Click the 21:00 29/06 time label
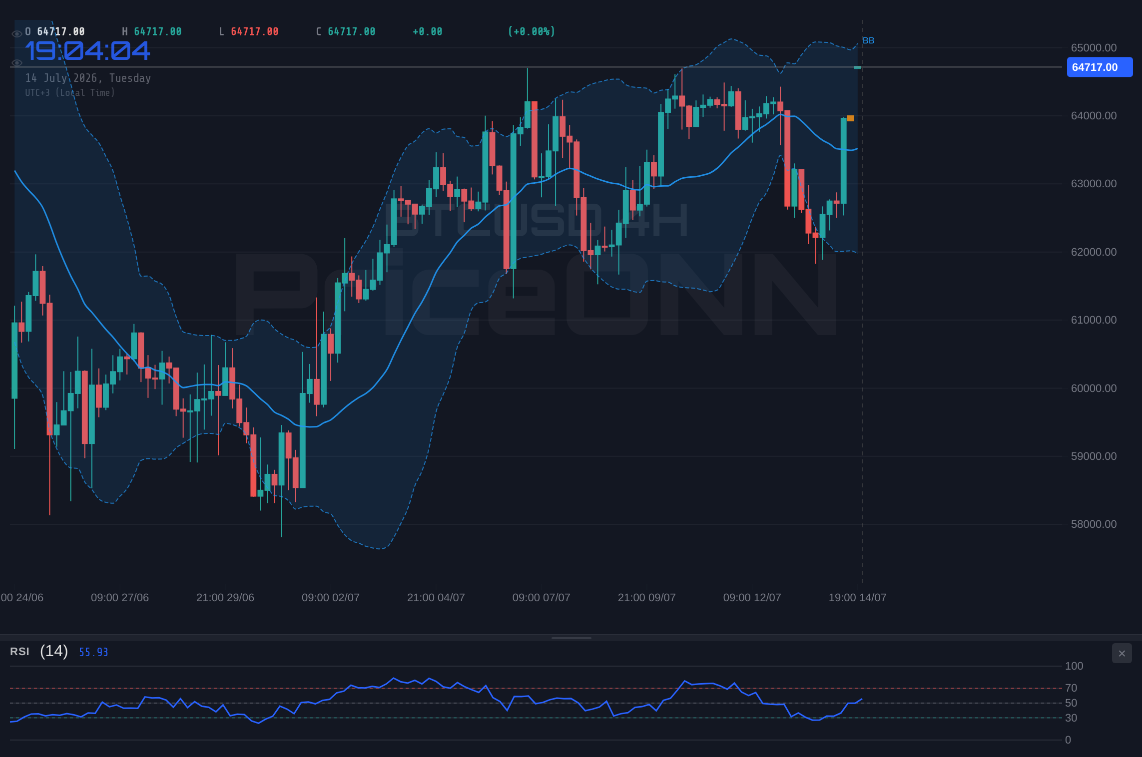 [225, 598]
